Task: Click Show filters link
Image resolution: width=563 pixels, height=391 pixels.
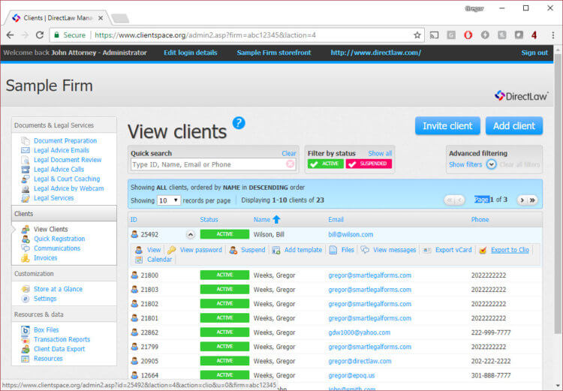Action: [465, 164]
